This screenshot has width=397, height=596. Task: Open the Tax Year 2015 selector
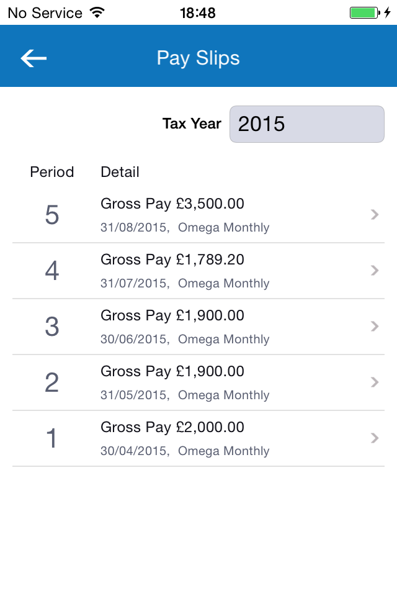(307, 124)
